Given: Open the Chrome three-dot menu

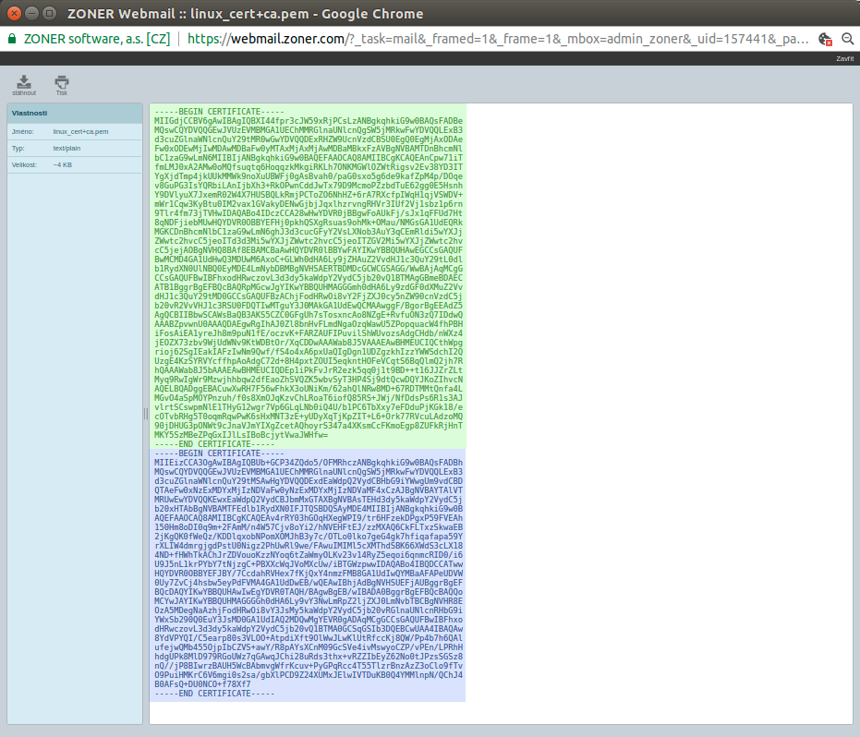Looking at the screenshot, I should point(848,39).
